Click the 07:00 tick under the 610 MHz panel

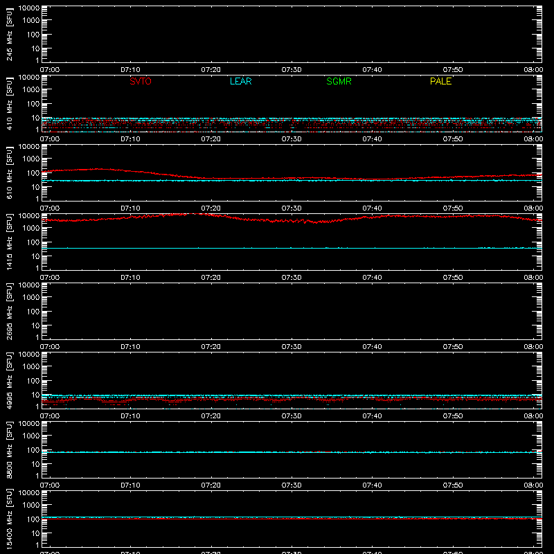click(50, 208)
